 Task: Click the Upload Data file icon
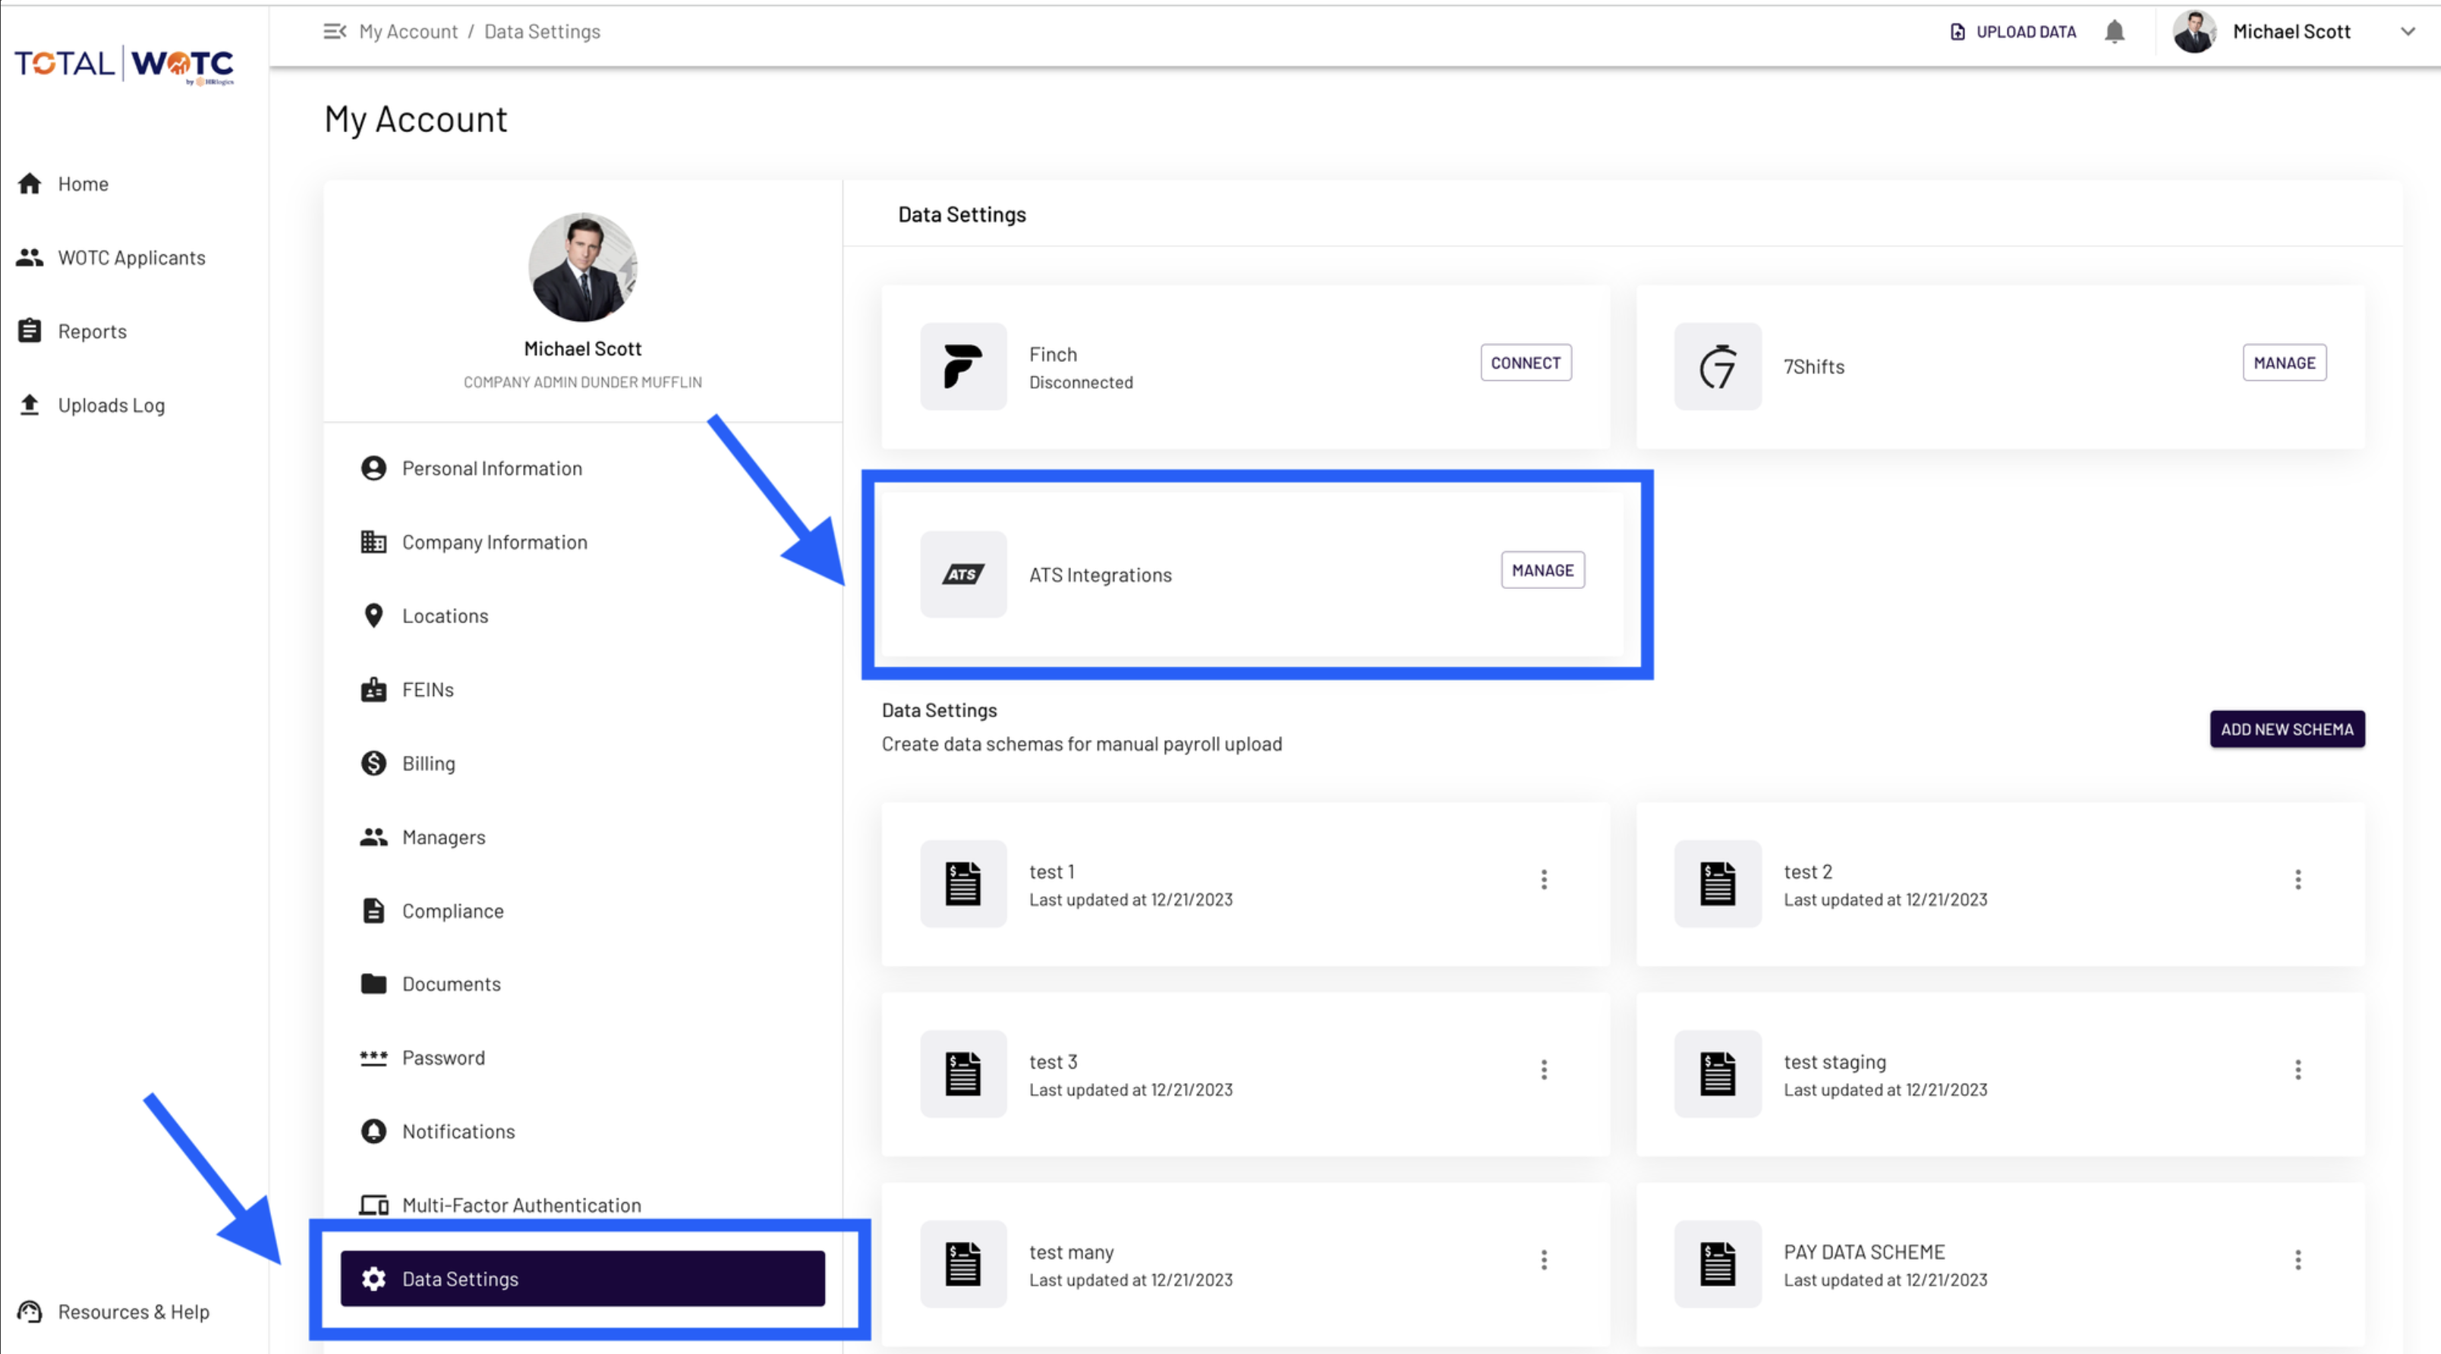1957,31
